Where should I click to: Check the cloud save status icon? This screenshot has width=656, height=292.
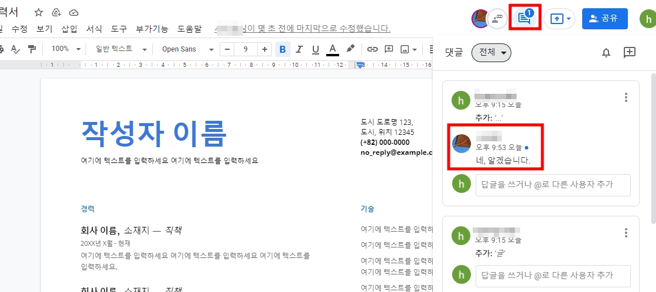[x=74, y=12]
